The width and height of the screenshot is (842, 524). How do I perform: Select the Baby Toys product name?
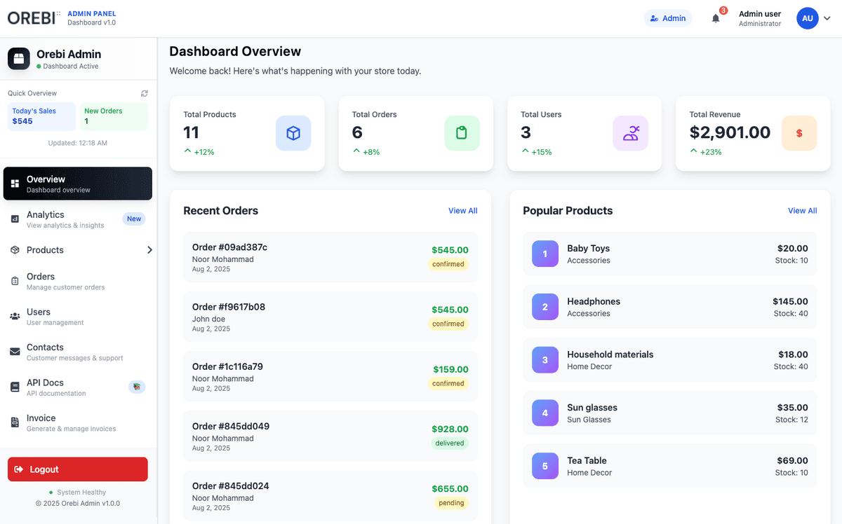point(588,249)
